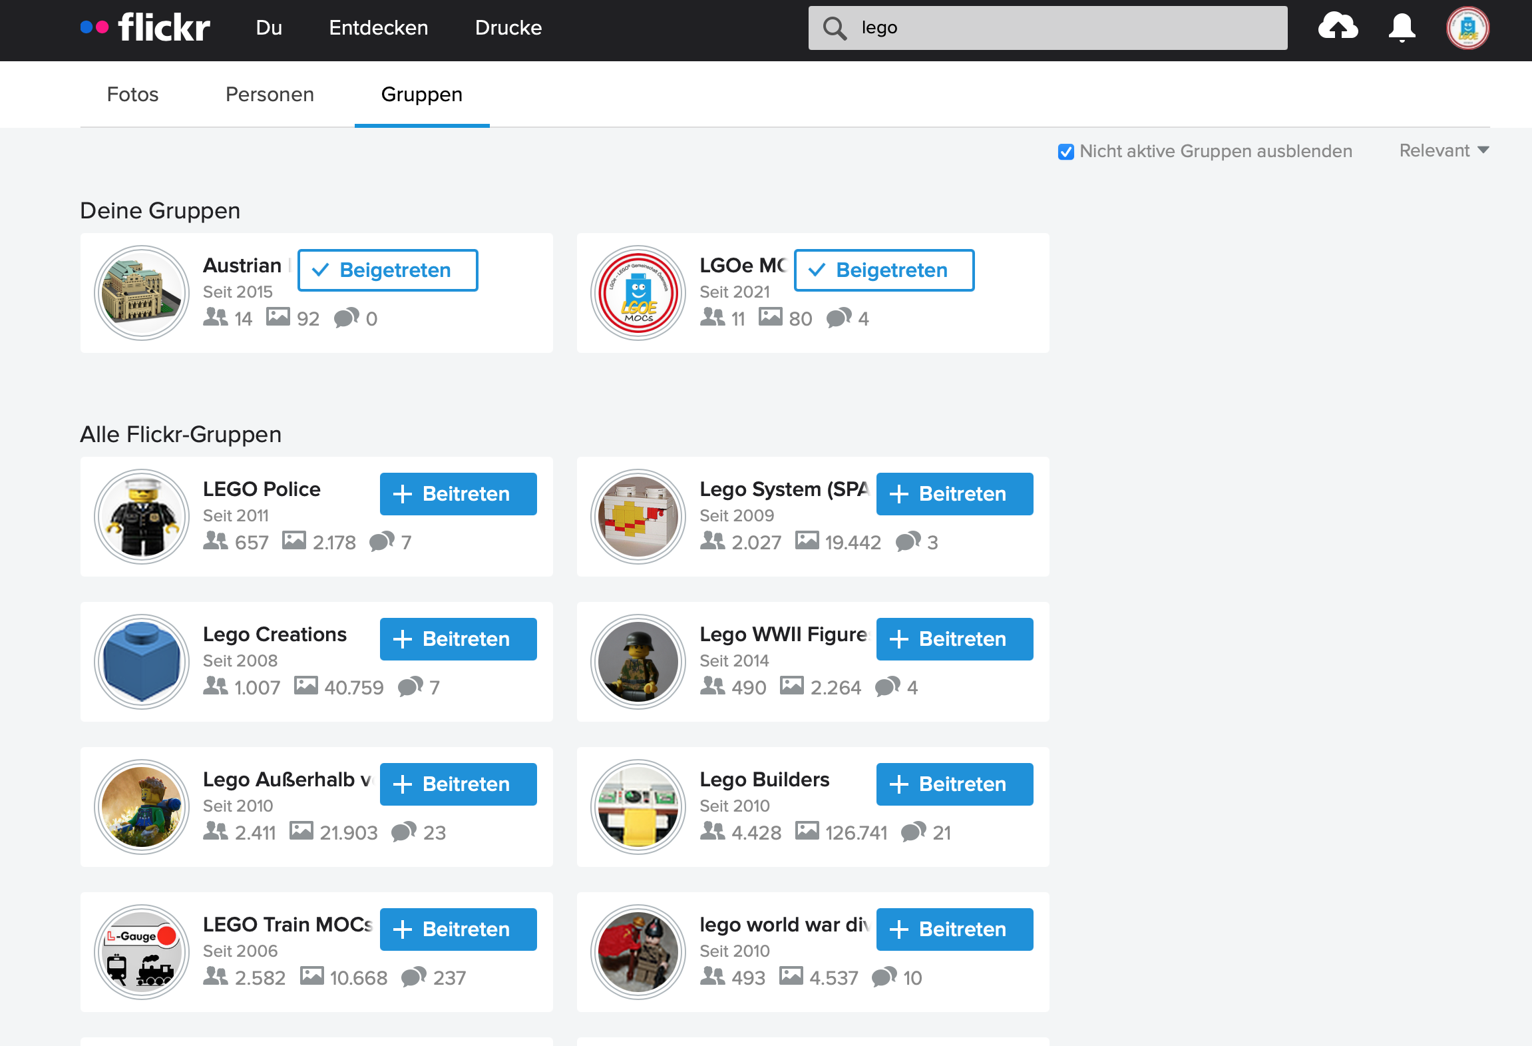Click the discussions icon for LEGO Train MOCs
Image resolution: width=1532 pixels, height=1046 pixels.
point(414,977)
